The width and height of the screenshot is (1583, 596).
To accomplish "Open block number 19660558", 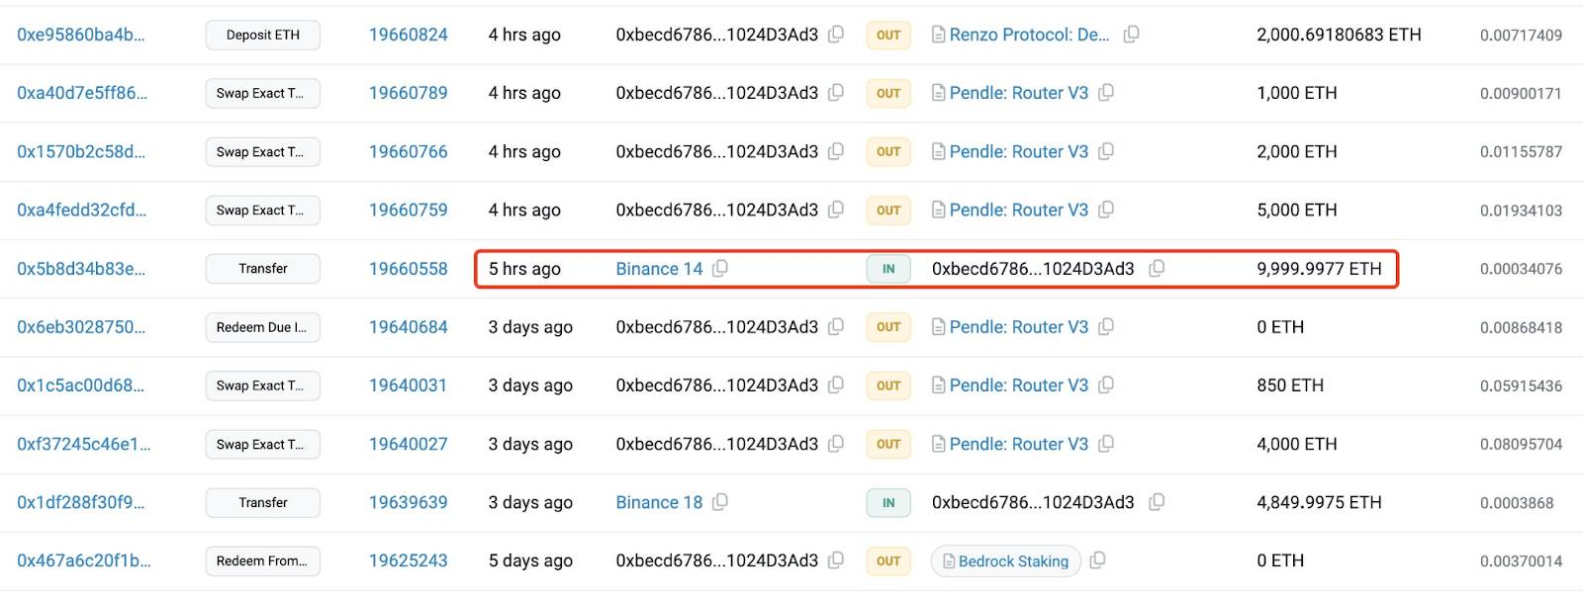I will [409, 269].
